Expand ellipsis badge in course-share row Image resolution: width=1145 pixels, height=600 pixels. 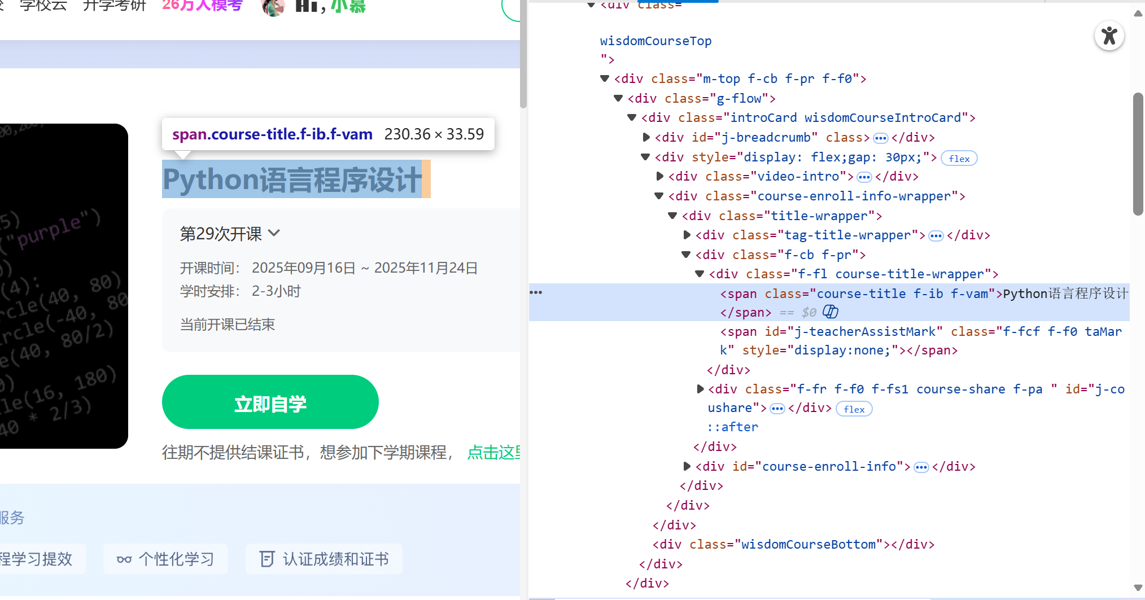777,409
